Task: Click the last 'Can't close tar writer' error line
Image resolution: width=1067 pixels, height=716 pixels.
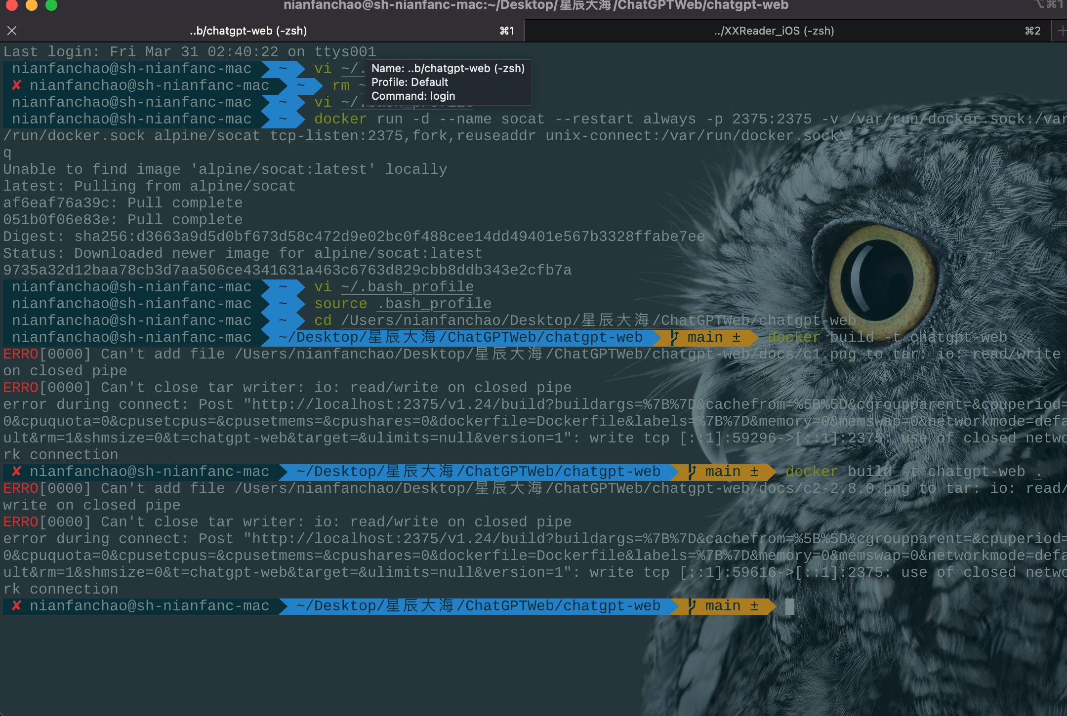Action: (x=287, y=522)
